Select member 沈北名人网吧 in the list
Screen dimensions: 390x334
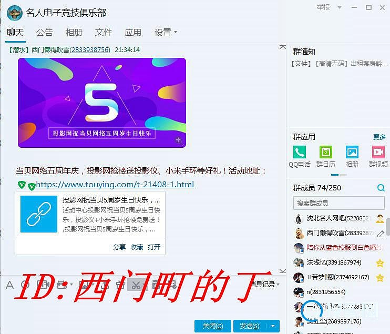click(x=339, y=218)
